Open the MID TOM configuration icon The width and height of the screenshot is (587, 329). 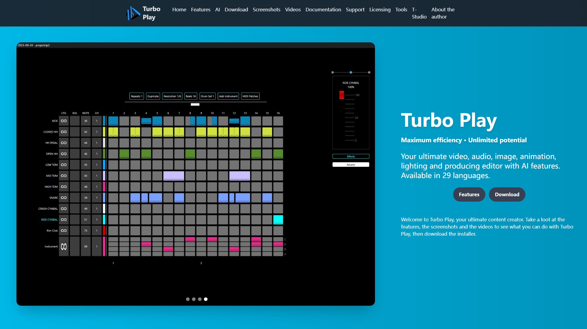pyautogui.click(x=63, y=176)
